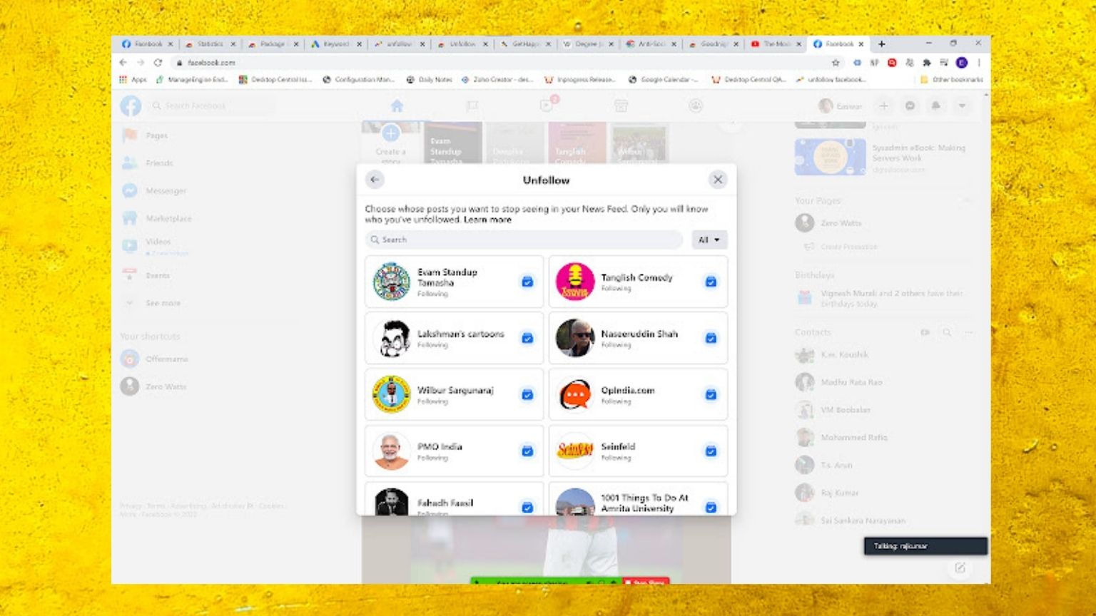Switch to the Keyword tab
This screenshot has width=1096, height=616.
[335, 43]
